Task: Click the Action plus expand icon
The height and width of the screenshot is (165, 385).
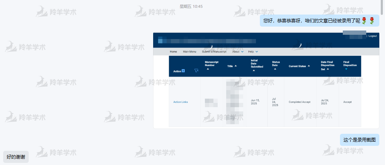Action: click(x=183, y=71)
